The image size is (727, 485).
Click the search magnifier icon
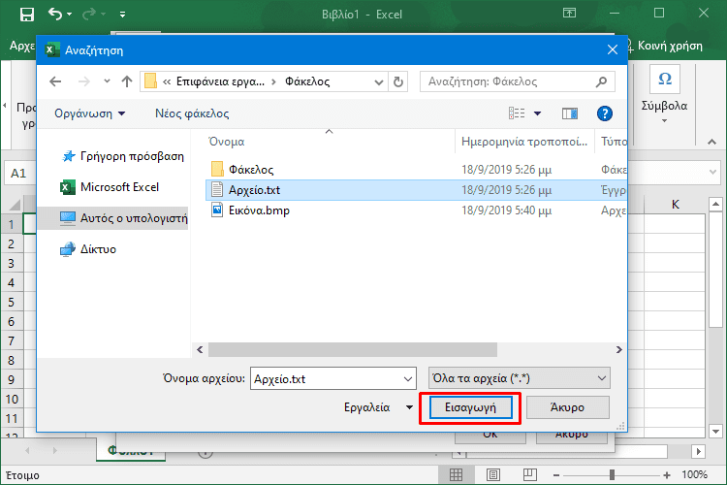601,81
